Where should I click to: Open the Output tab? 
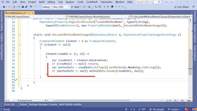click(23, 105)
